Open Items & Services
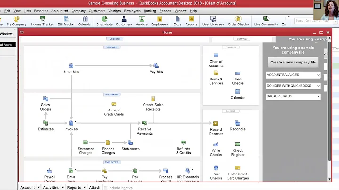The width and height of the screenshot is (339, 190). click(x=216, y=78)
